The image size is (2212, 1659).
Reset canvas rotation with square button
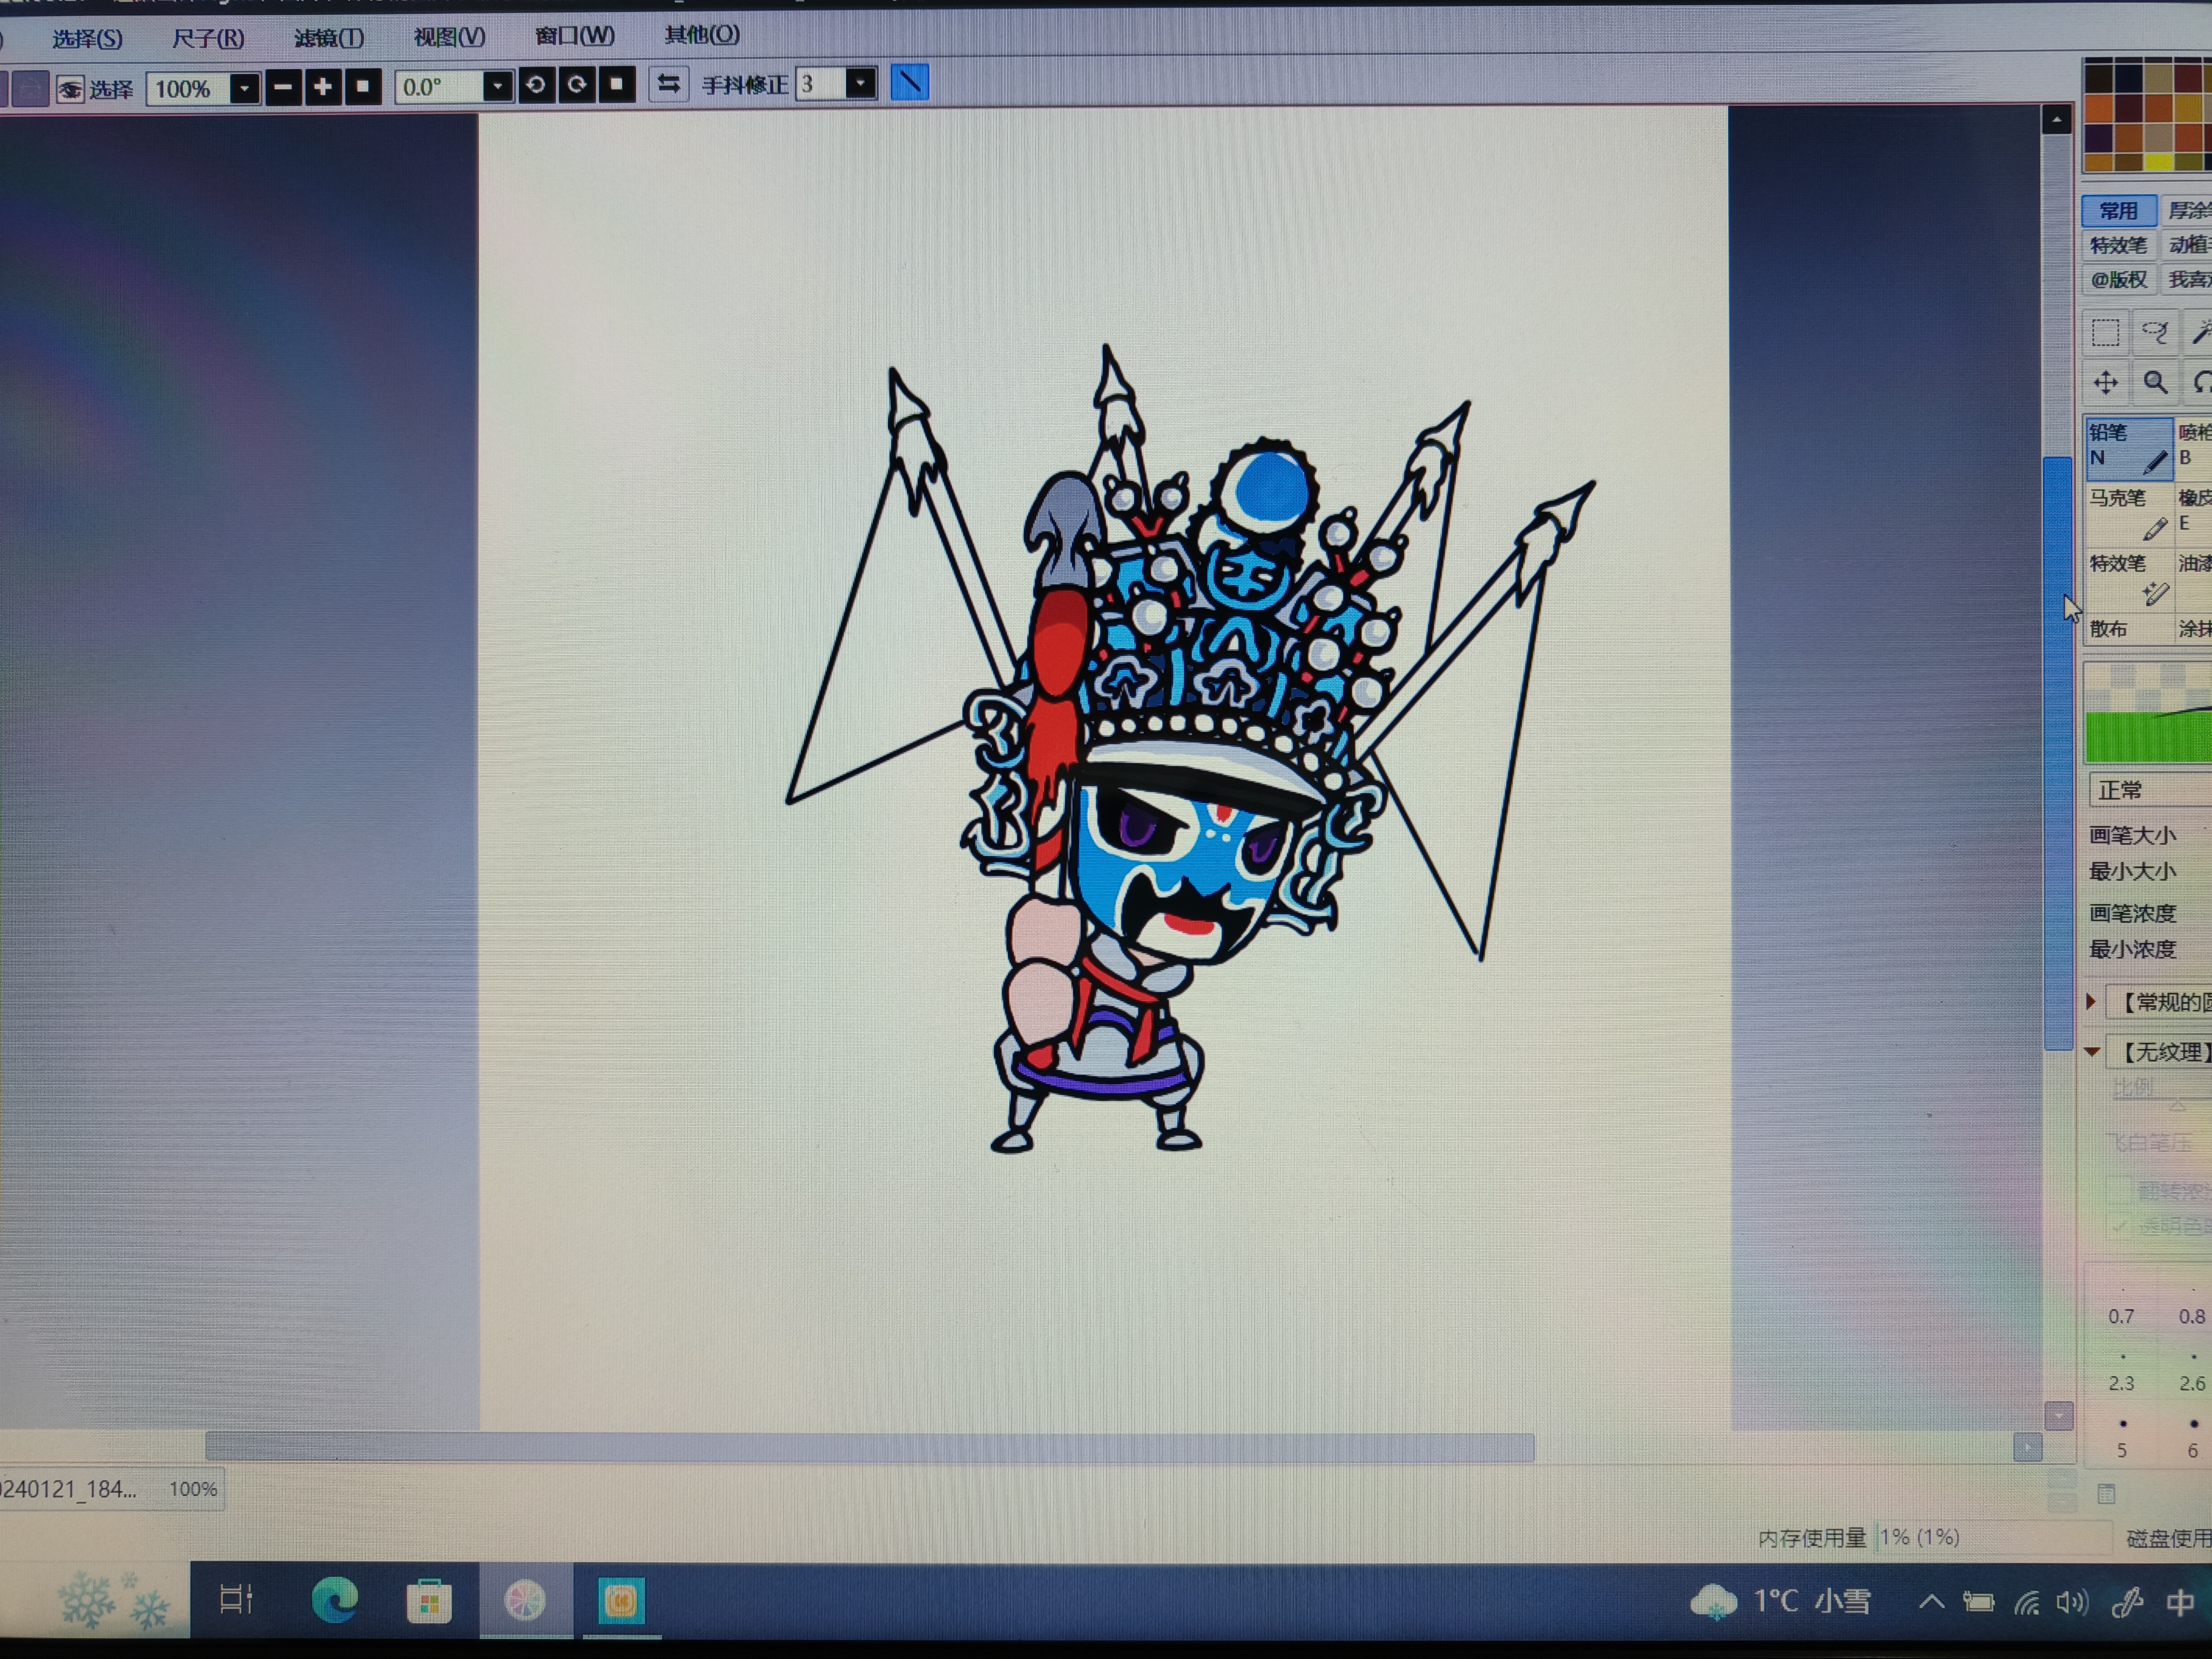click(617, 84)
